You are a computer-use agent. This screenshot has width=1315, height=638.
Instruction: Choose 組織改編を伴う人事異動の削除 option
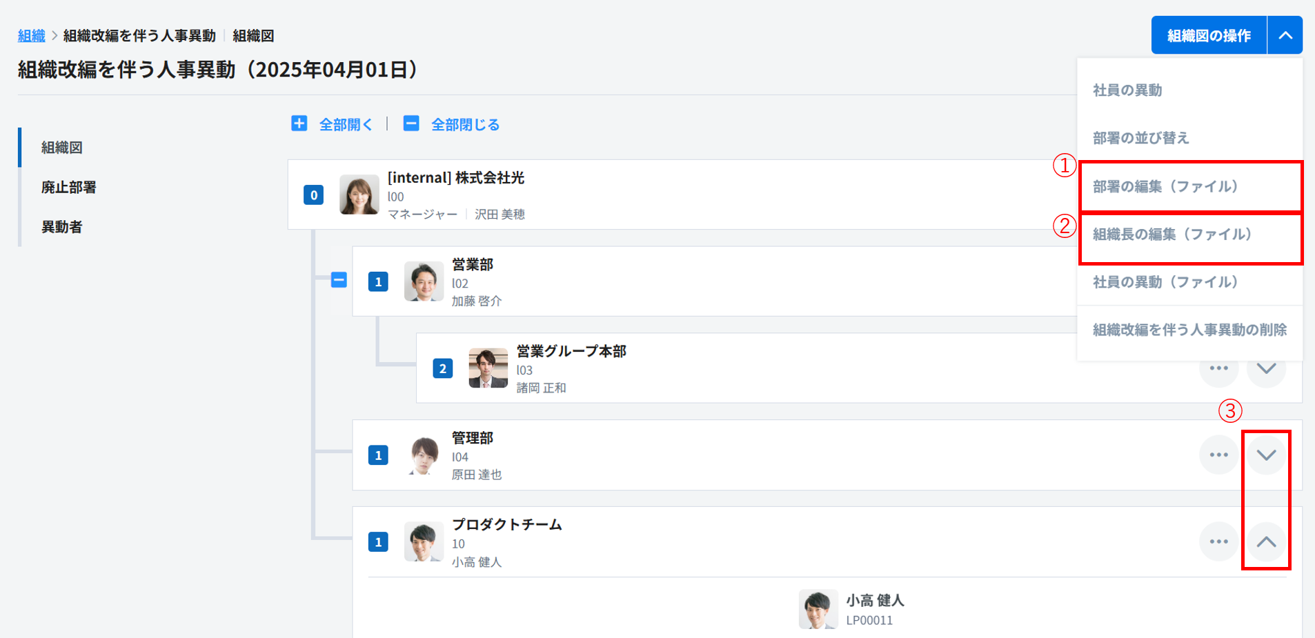pos(1189,330)
